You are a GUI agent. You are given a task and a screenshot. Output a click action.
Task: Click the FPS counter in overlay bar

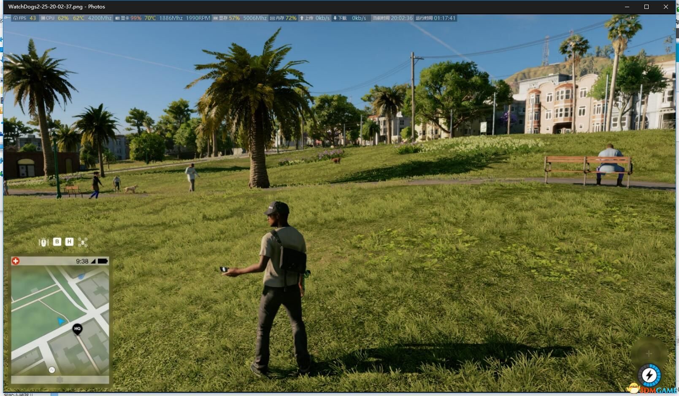click(25, 18)
